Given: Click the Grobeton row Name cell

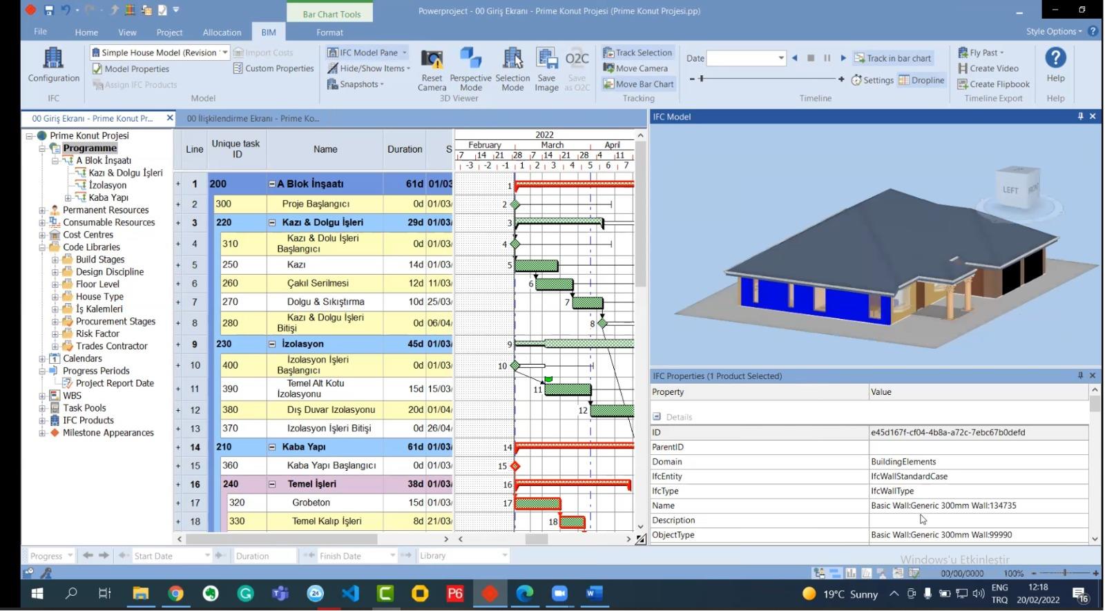Looking at the screenshot, I should (325, 503).
